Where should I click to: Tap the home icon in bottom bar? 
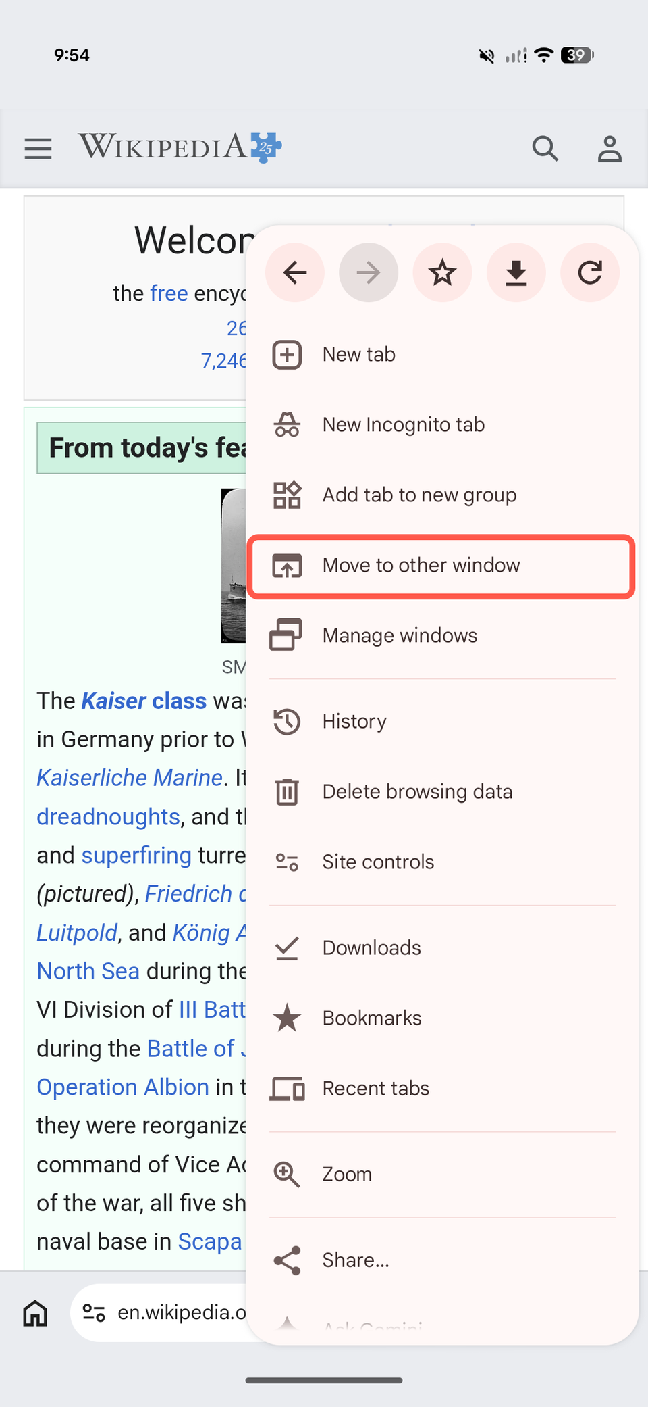35,1313
